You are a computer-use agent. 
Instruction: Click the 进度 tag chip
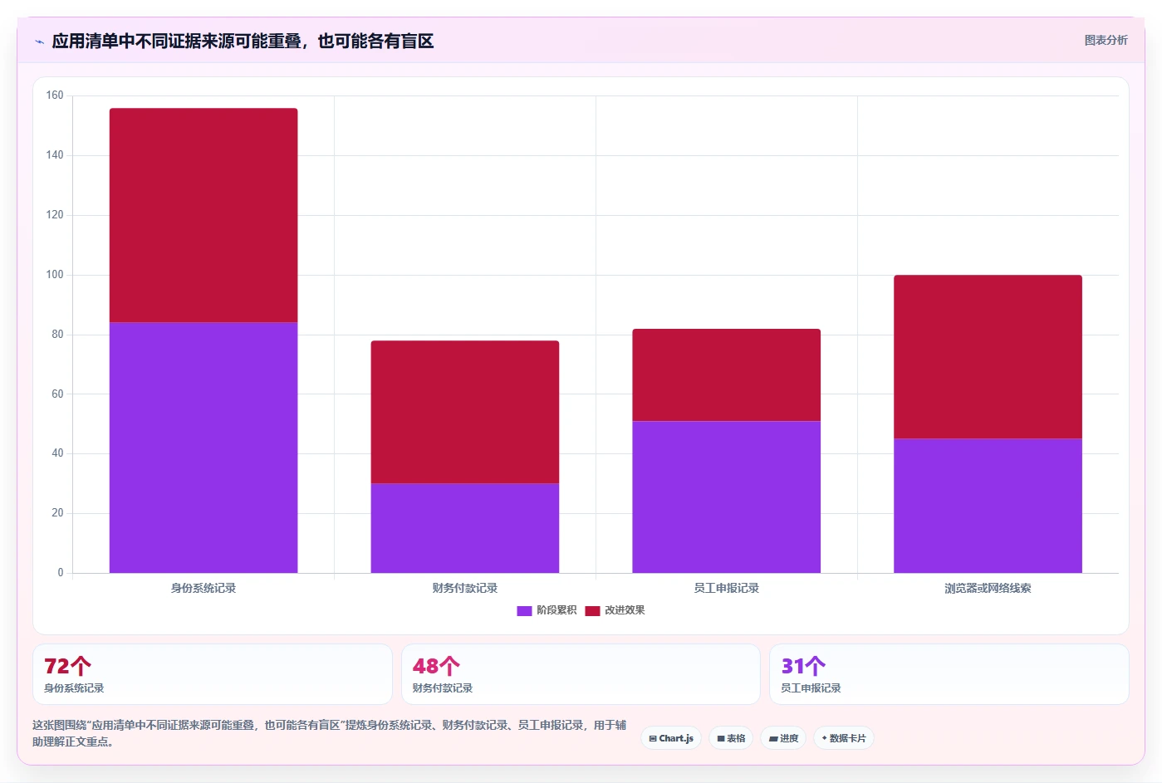(783, 738)
